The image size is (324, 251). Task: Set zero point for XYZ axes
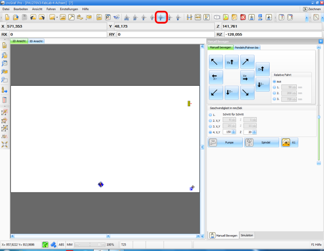pyautogui.click(x=127, y=18)
